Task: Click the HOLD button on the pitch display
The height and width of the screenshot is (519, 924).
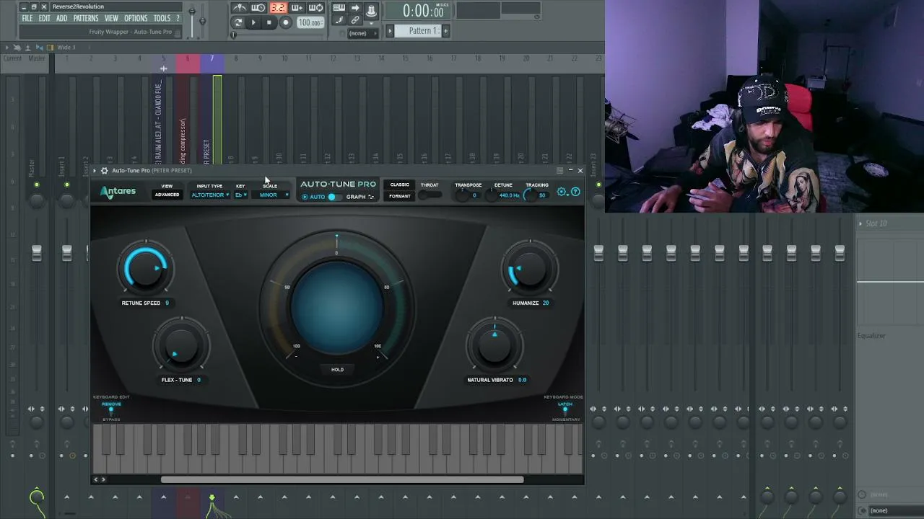Action: pyautogui.click(x=337, y=370)
